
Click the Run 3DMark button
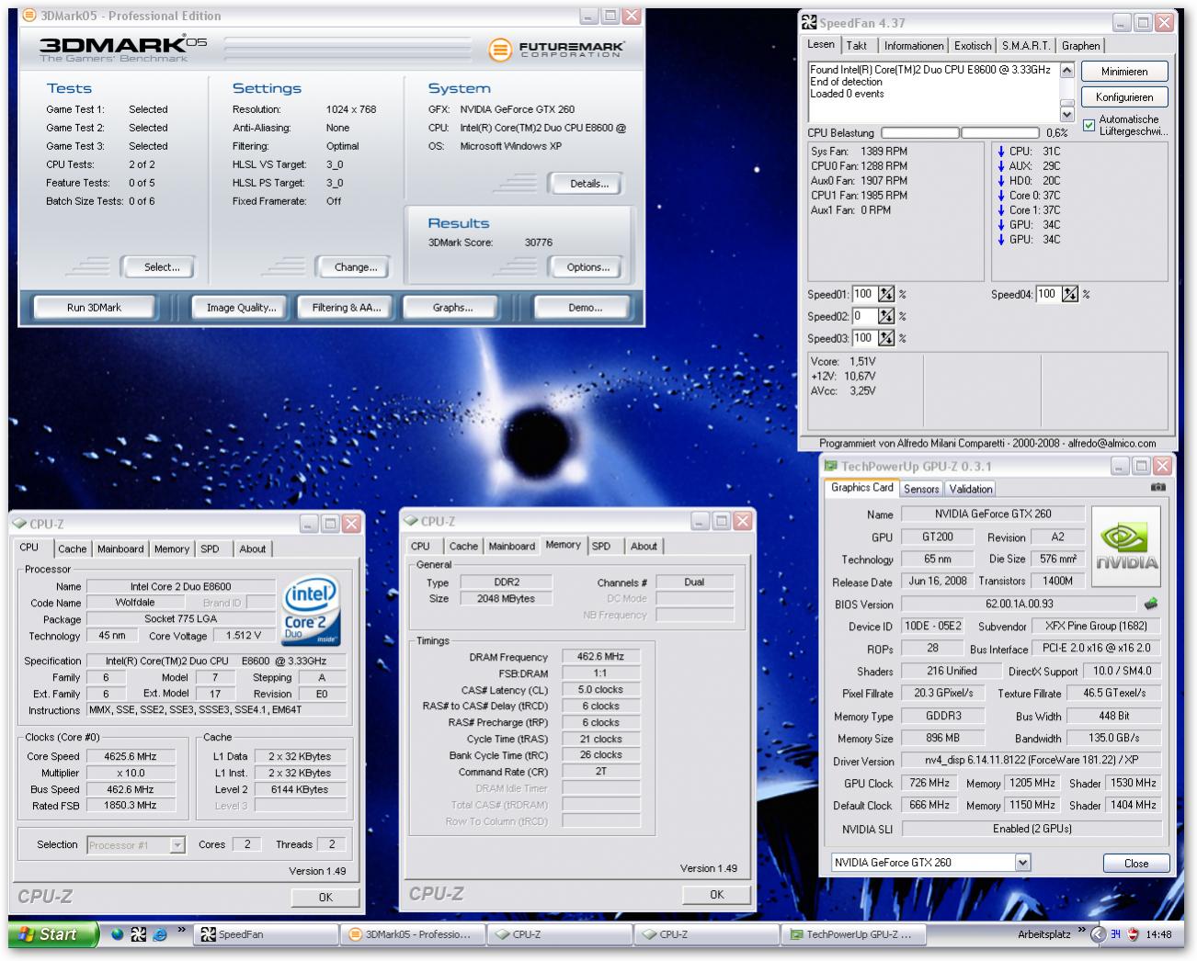tap(94, 307)
